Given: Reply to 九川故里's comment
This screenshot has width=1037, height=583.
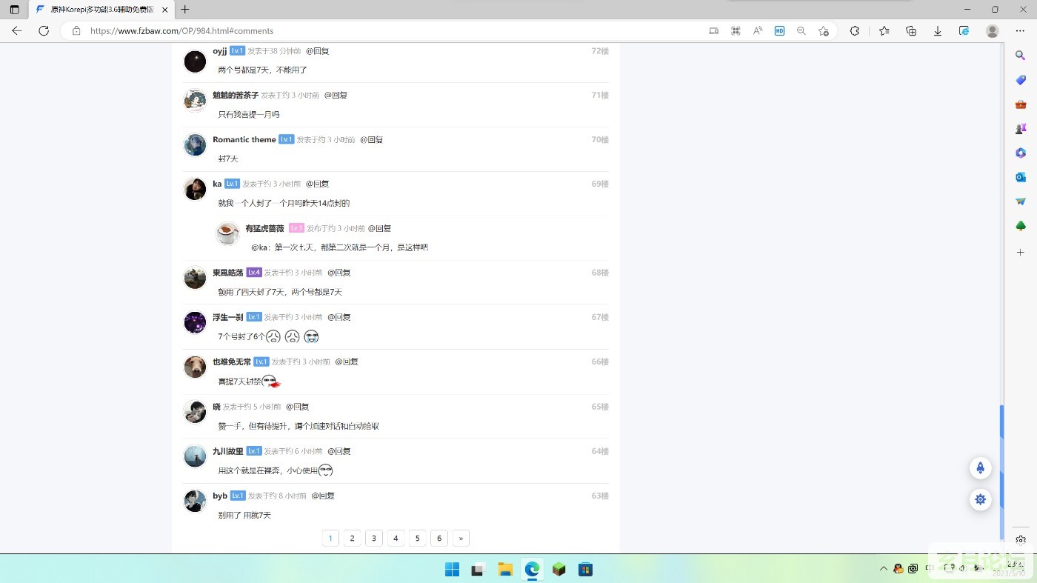Looking at the screenshot, I should click(339, 451).
